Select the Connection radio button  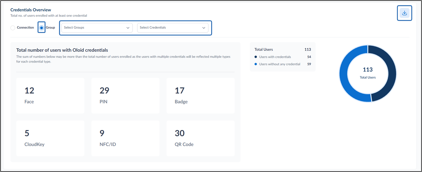pyautogui.click(x=13, y=28)
